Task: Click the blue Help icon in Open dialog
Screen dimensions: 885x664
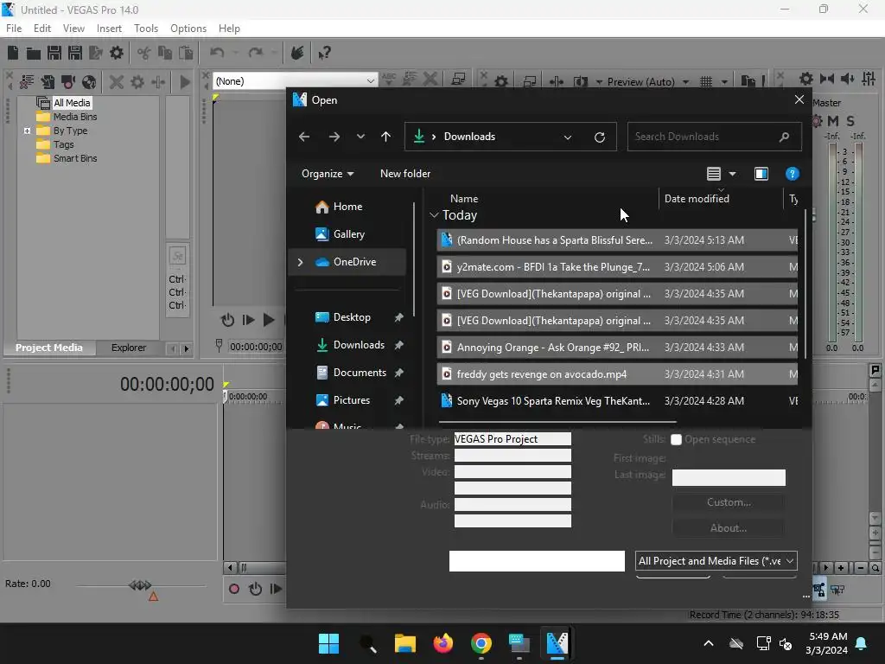Action: click(x=792, y=174)
